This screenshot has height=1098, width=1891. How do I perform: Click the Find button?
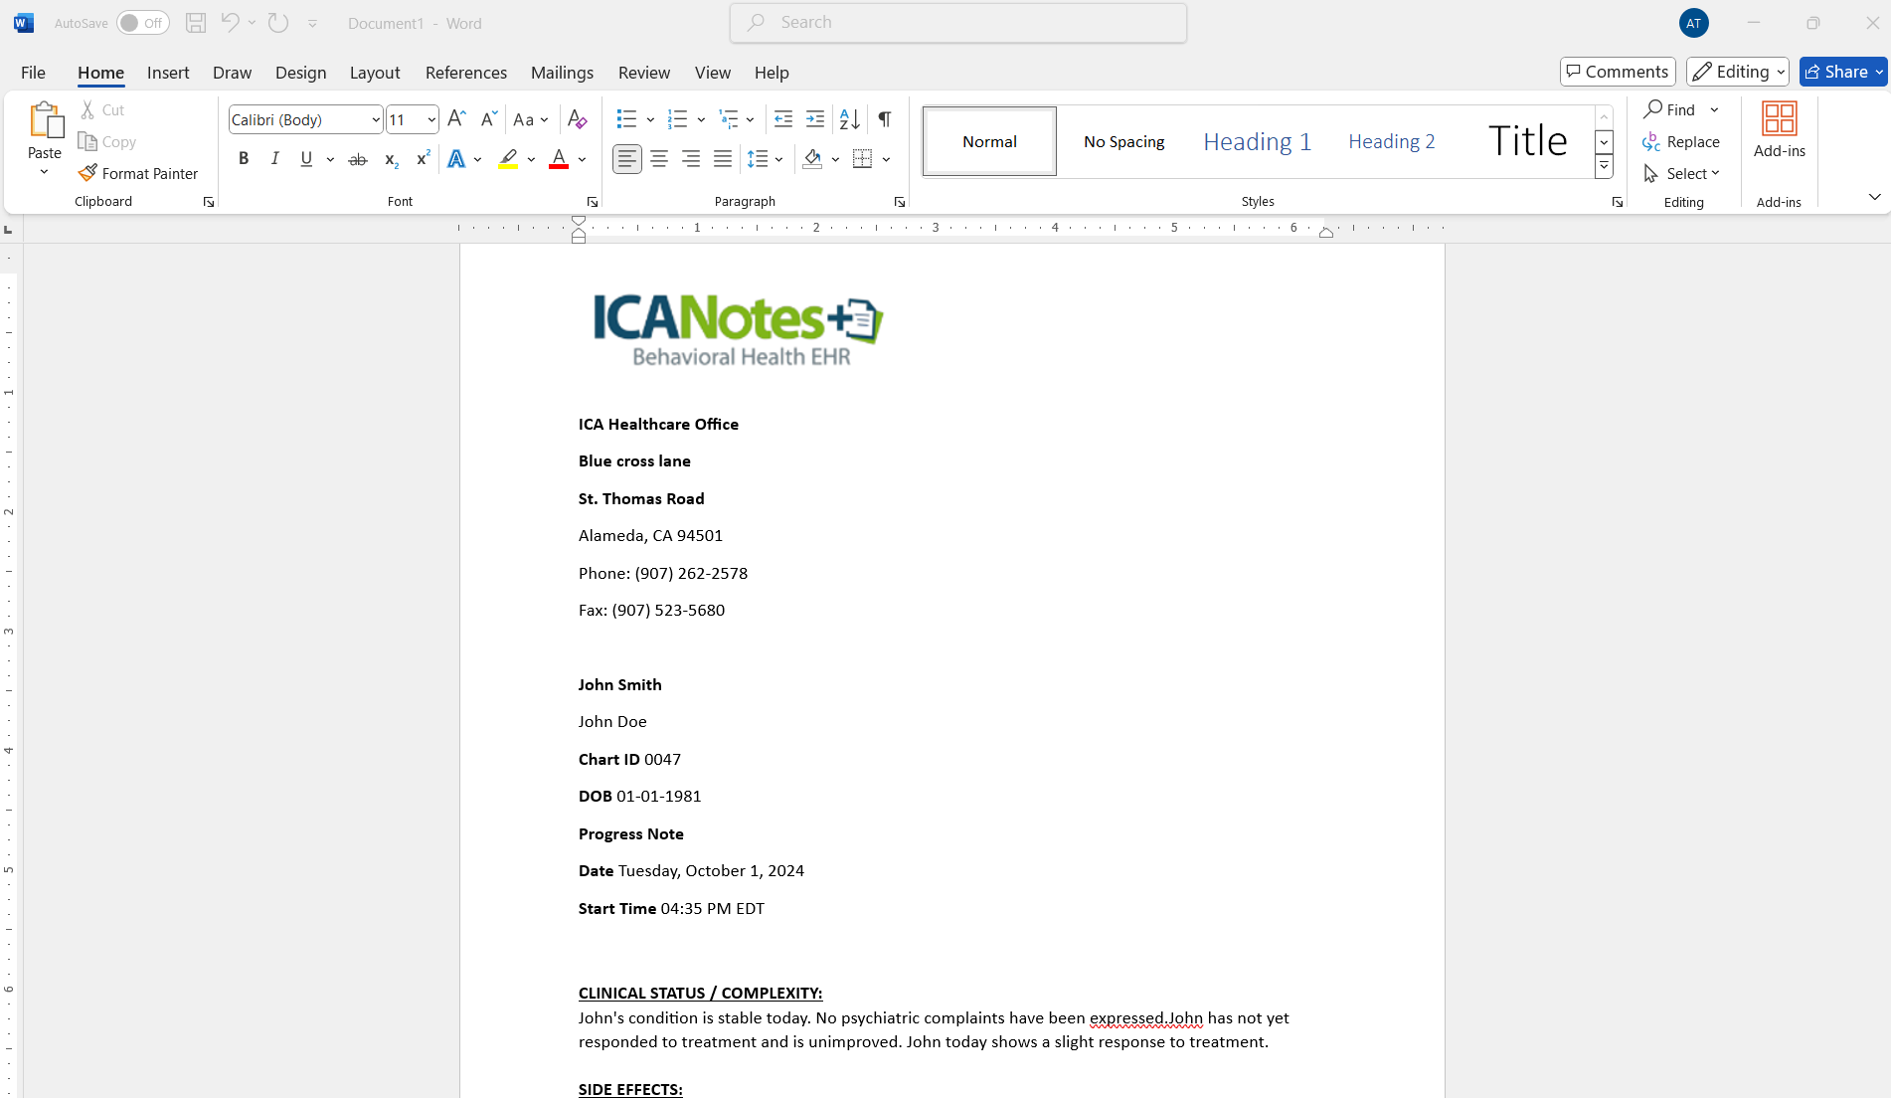coord(1670,109)
